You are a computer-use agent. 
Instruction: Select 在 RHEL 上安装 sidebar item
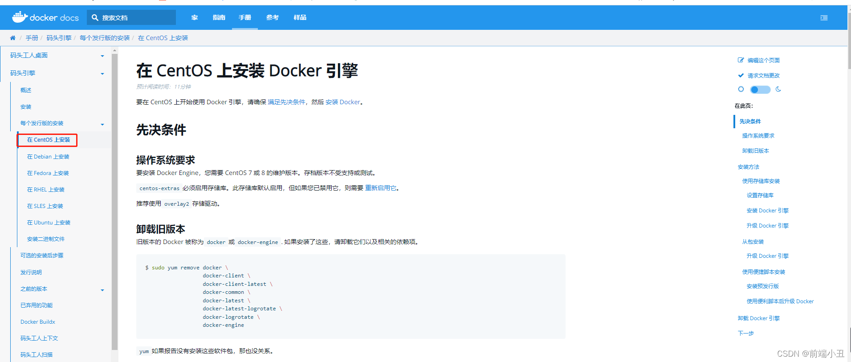pos(46,190)
